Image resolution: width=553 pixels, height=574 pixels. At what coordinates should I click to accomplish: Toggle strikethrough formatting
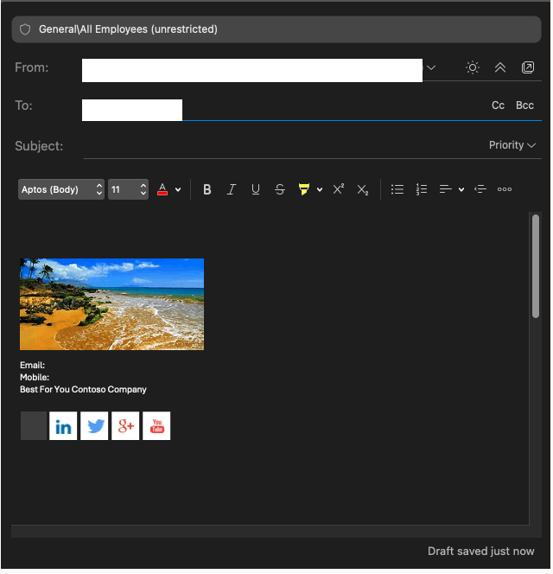pyautogui.click(x=280, y=189)
